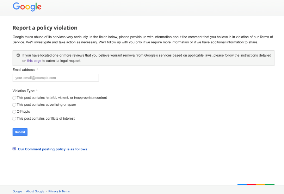
Task: Click the yellow segment of the footer color bar
Action: pos(261,184)
